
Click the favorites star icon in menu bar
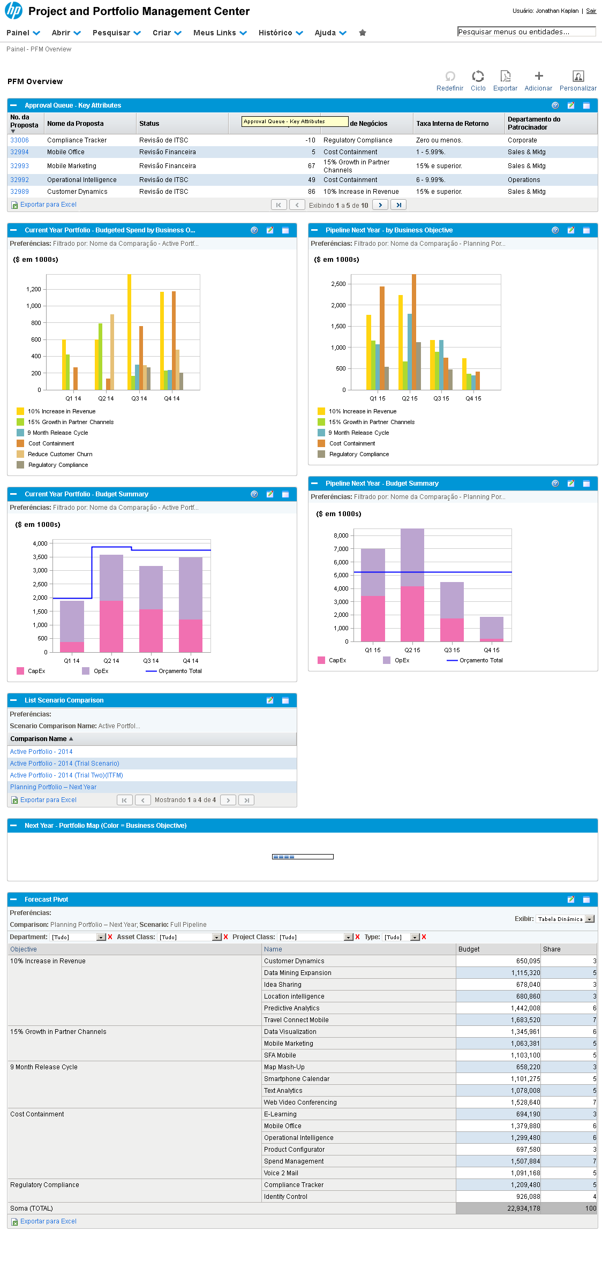[363, 33]
